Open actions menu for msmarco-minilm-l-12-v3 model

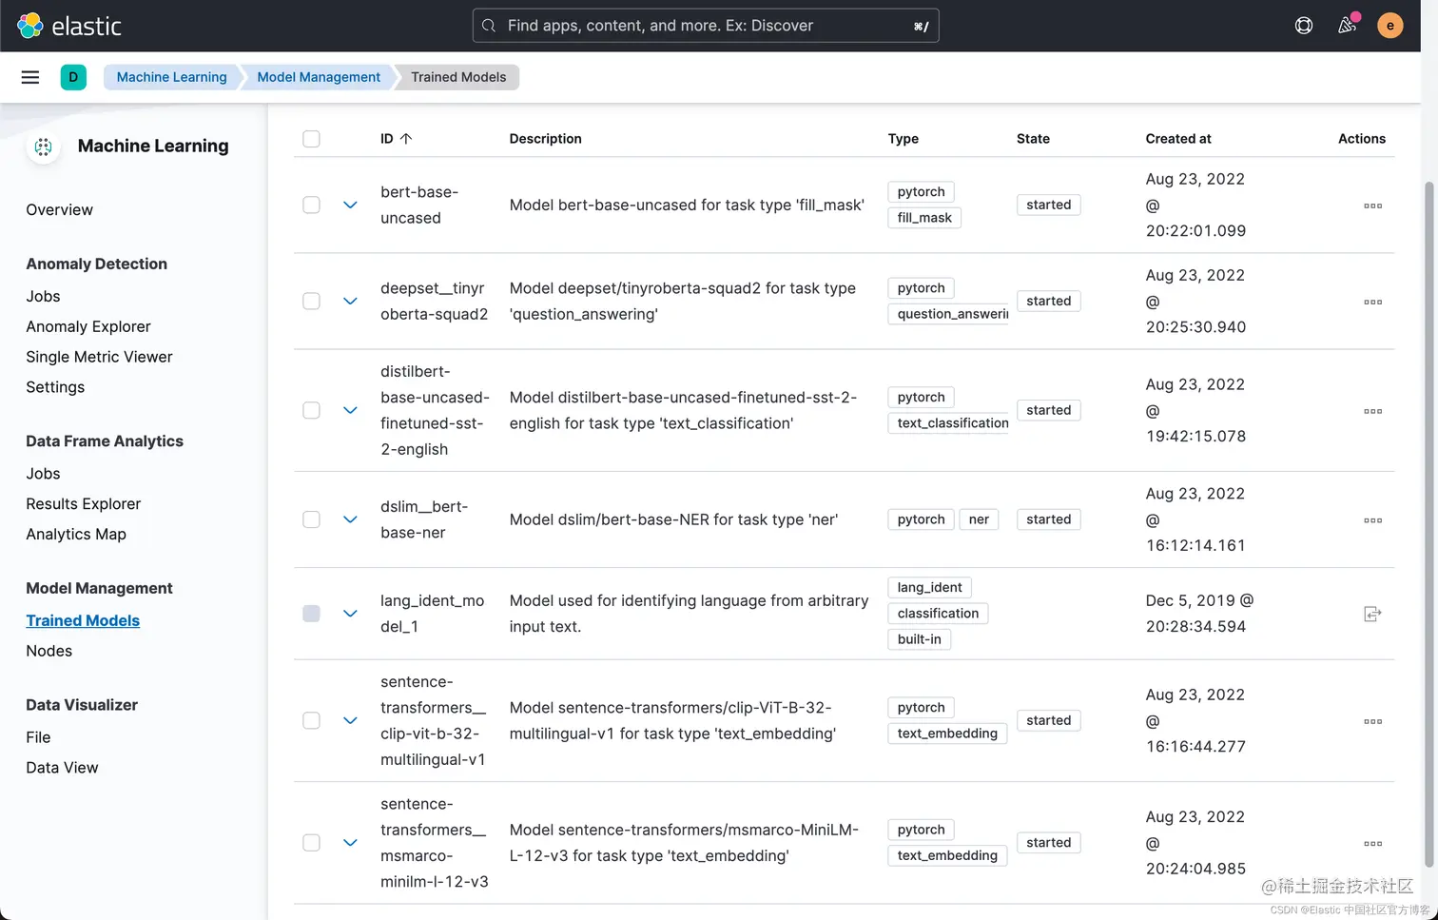pos(1372,843)
